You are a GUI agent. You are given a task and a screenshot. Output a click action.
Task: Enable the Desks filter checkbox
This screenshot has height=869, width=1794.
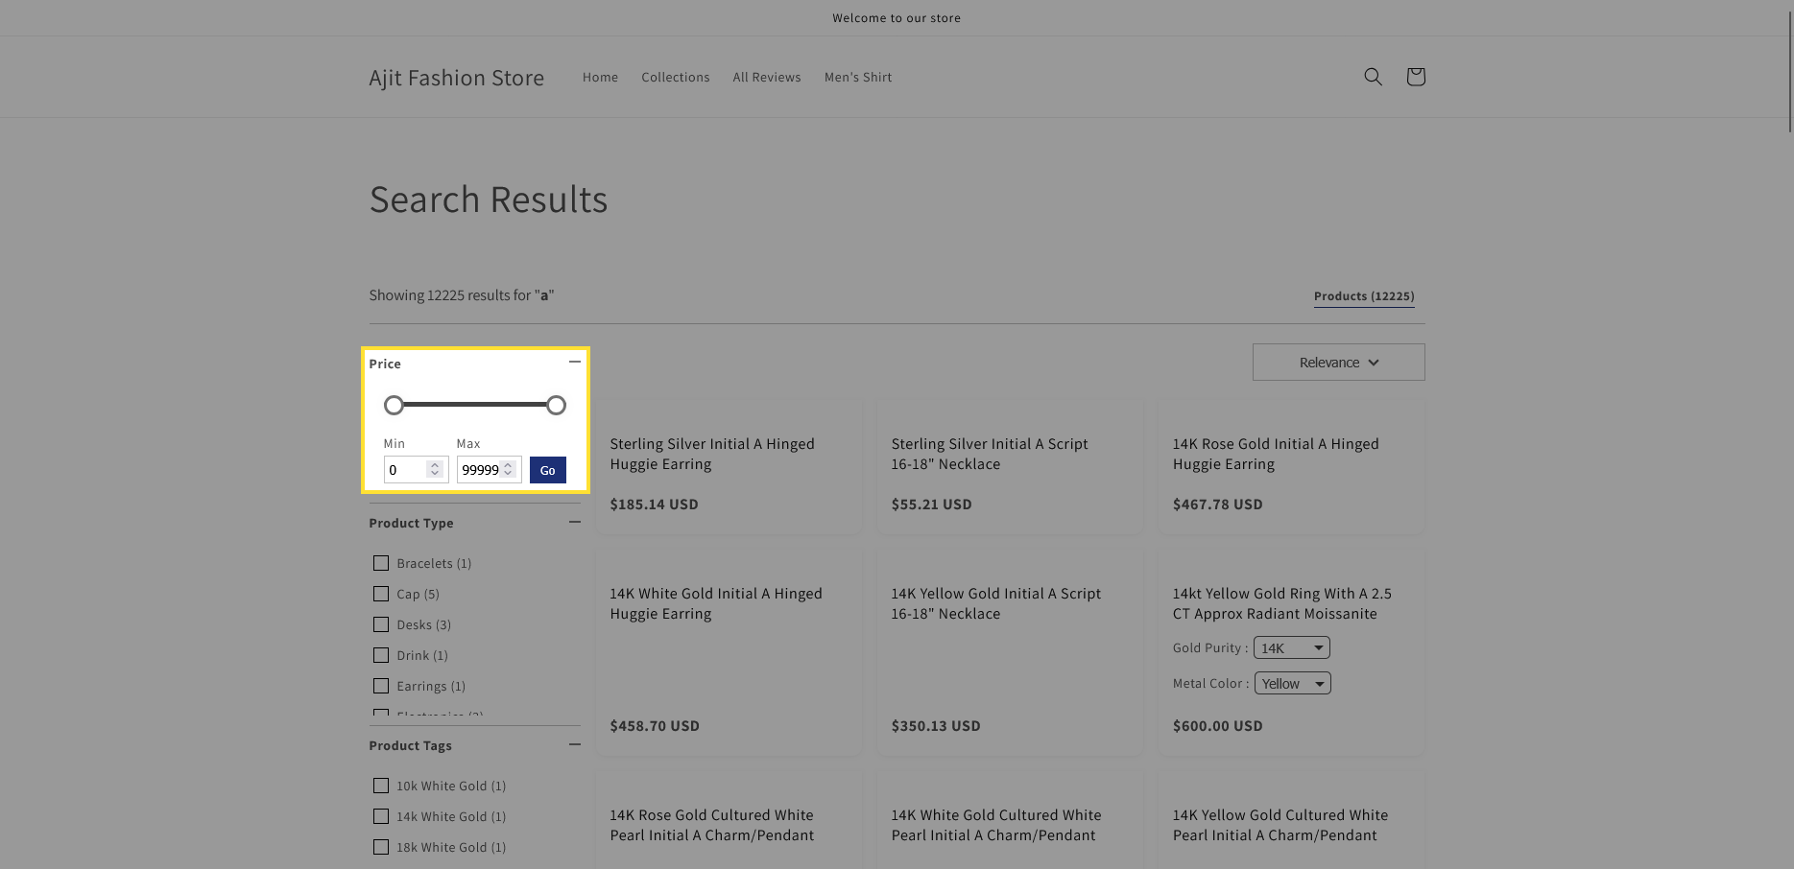[381, 624]
